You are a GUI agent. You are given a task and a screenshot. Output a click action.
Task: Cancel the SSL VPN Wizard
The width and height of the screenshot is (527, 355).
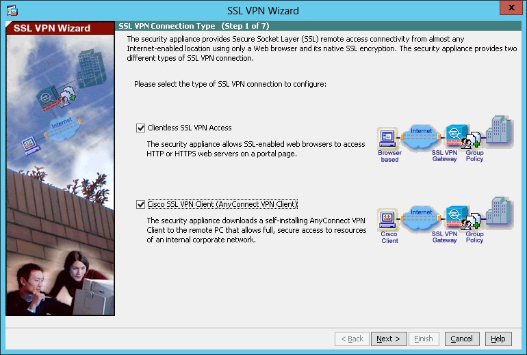pos(461,339)
